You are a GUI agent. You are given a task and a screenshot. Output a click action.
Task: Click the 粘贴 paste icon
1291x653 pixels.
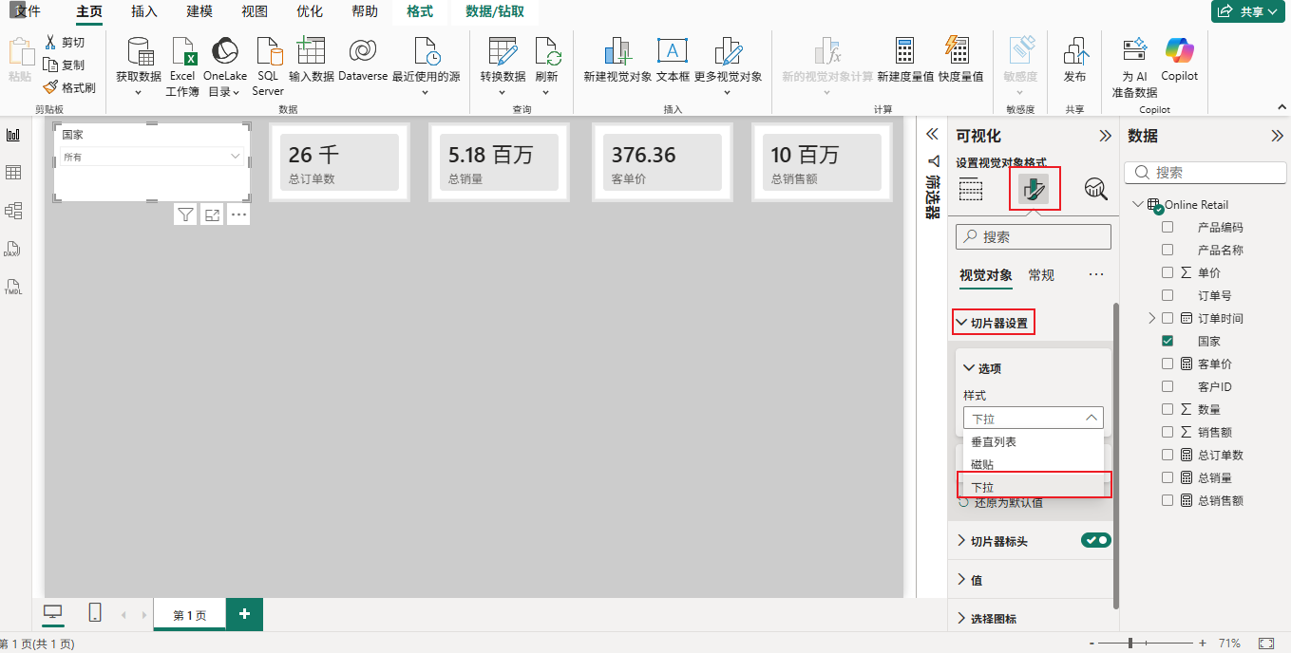click(19, 53)
